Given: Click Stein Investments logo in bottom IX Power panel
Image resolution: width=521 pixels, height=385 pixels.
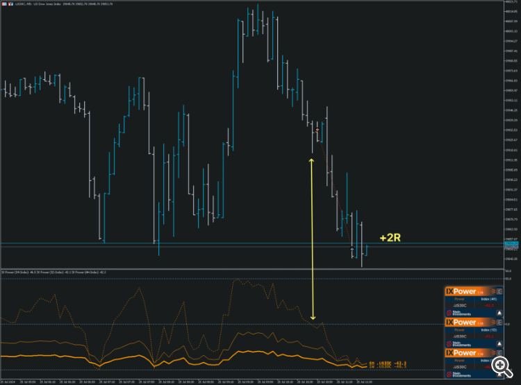Looking at the screenshot, I should 459,375.
